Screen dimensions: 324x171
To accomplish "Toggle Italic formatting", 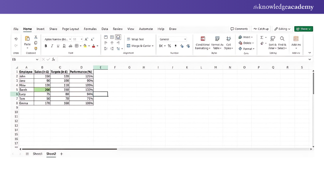I will tap(52, 46).
